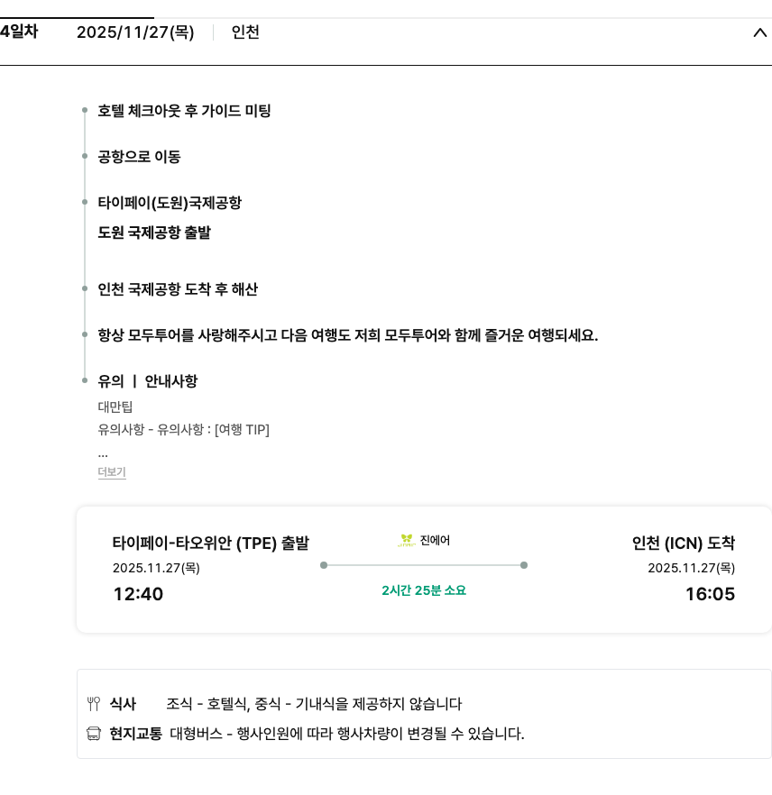Click the bullet beside 호텔 체크아웃 후 가이드 미팅
Viewport: 772px width, 795px height.
coord(85,111)
